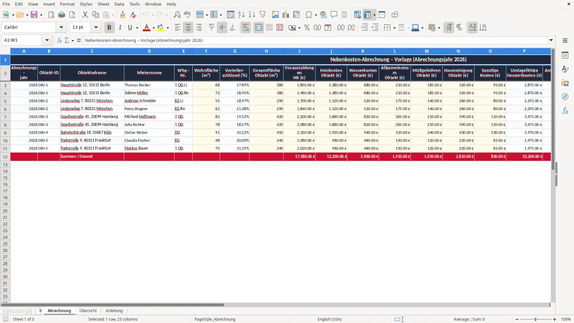Apply the yellow background color
This screenshot has width=574, height=323.
[x=161, y=28]
